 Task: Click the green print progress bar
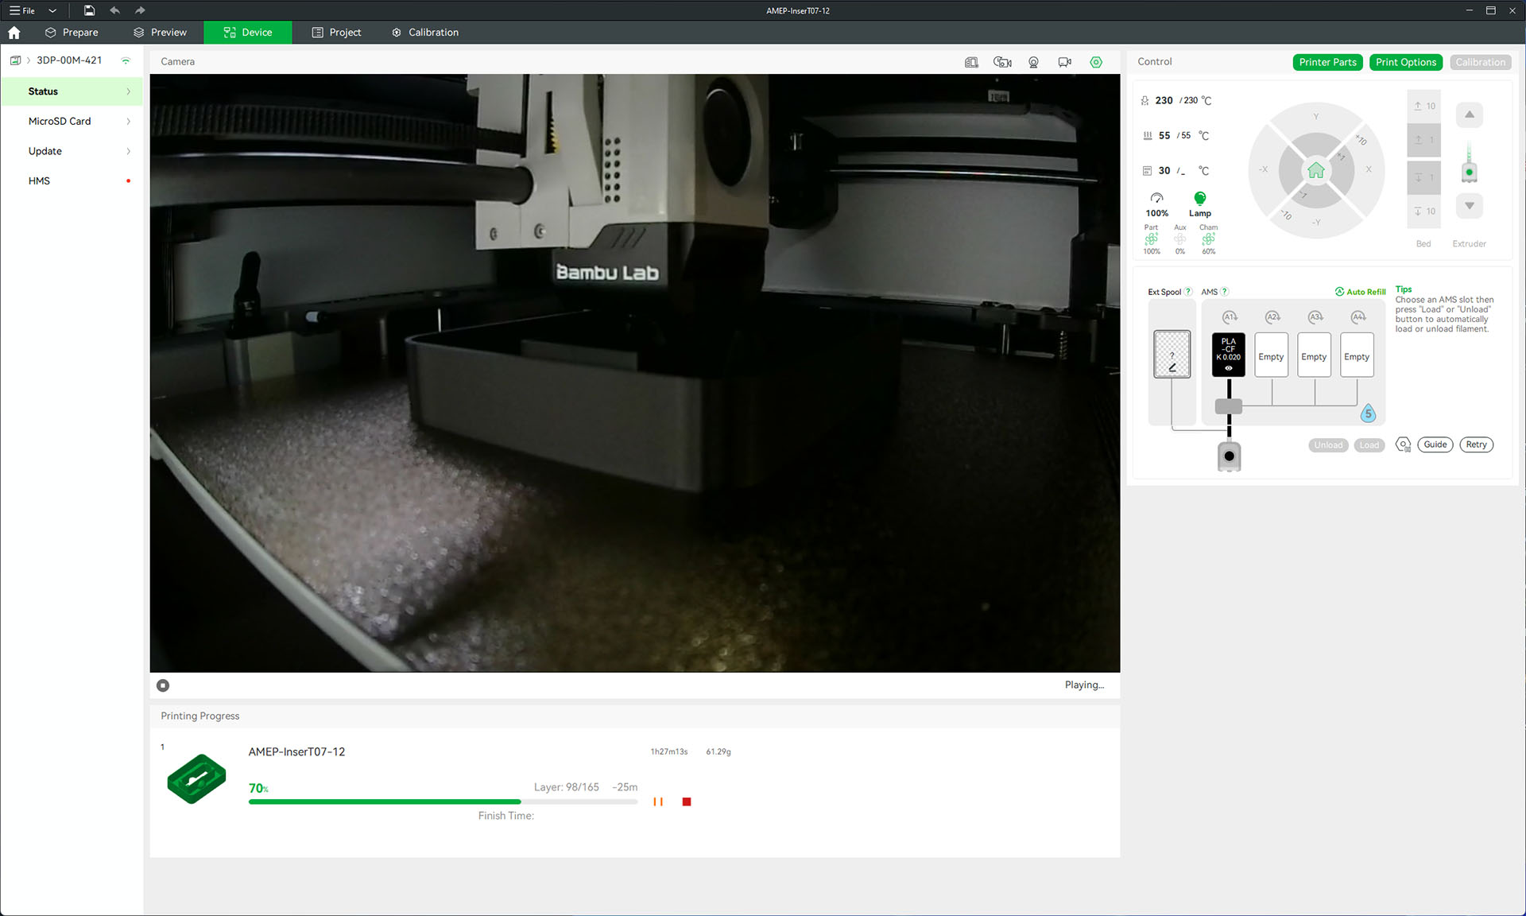(385, 801)
